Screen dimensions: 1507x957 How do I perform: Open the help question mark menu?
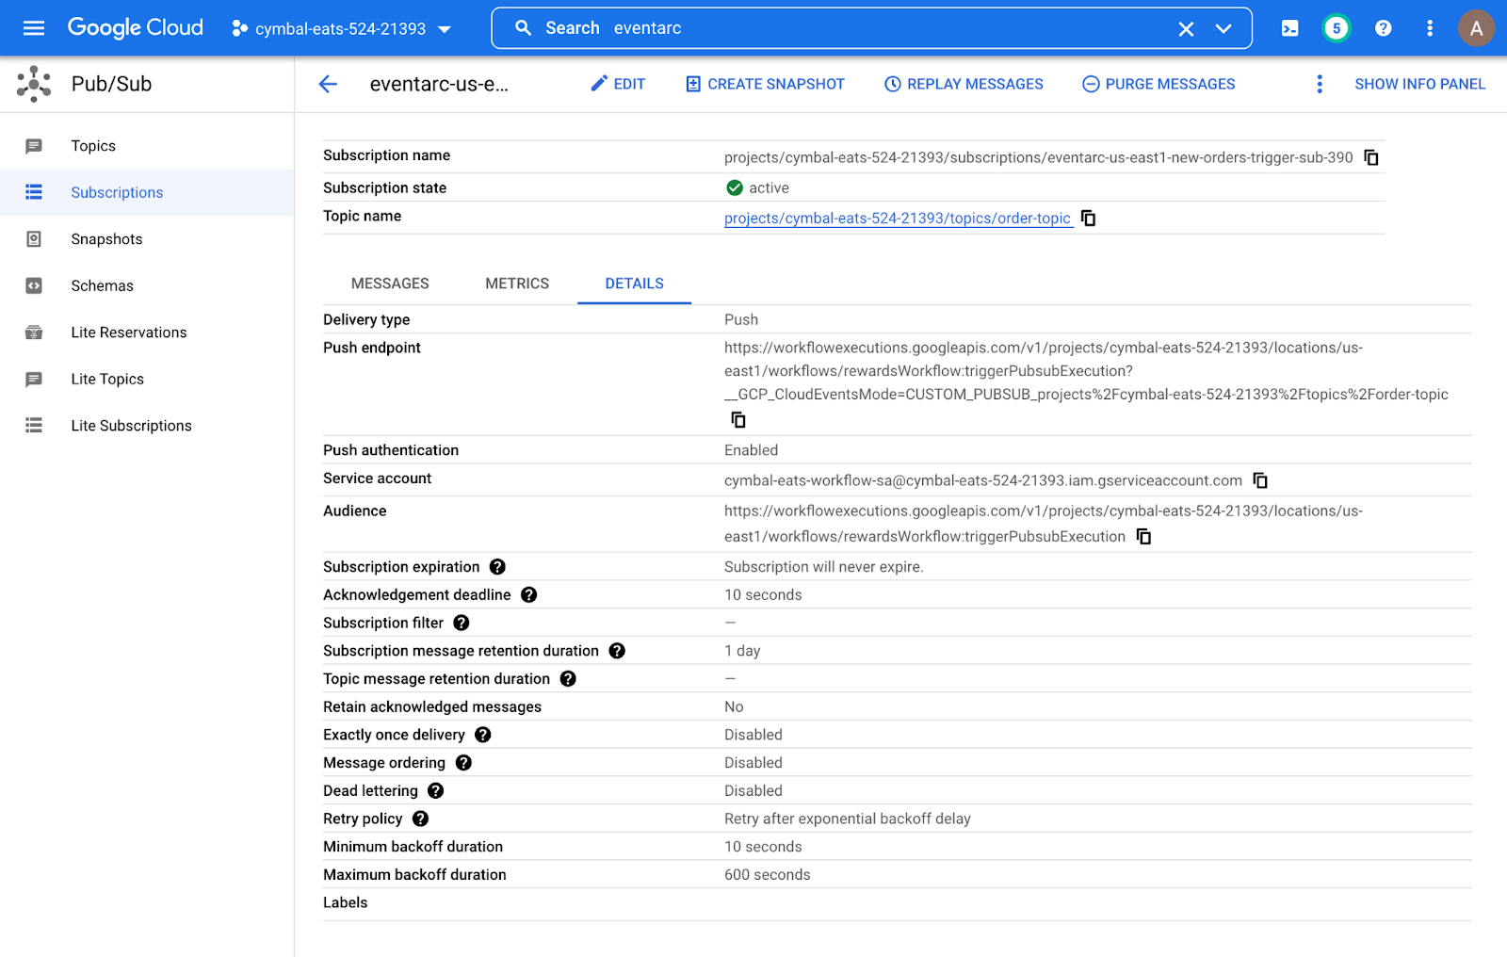[x=1383, y=28]
